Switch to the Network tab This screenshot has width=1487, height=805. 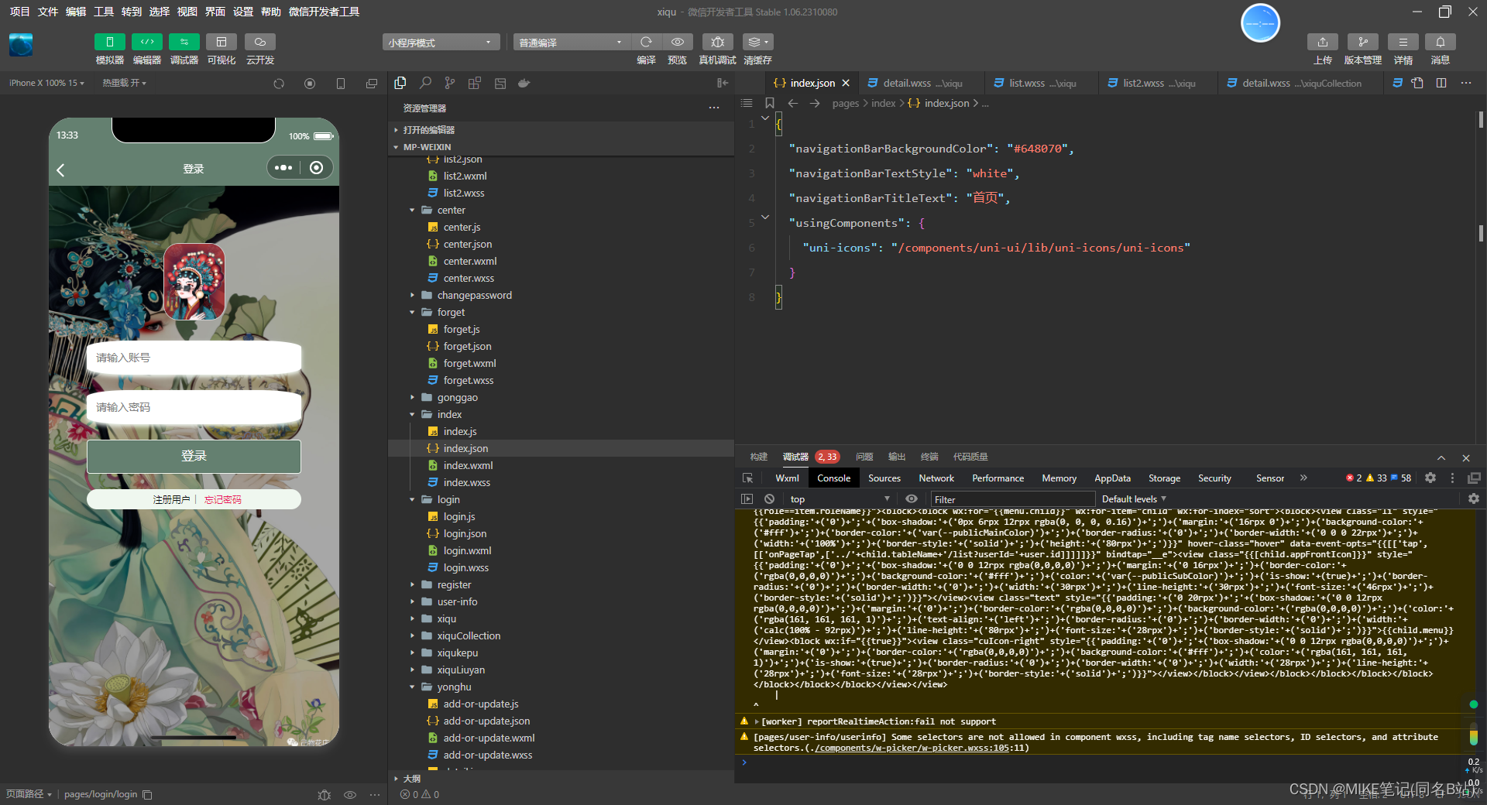(936, 478)
